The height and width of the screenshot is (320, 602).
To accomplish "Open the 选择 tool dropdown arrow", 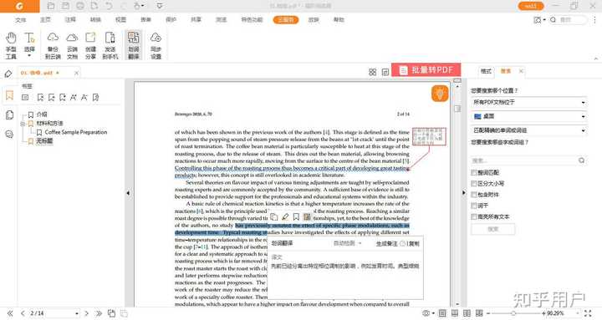I will 29,56.
